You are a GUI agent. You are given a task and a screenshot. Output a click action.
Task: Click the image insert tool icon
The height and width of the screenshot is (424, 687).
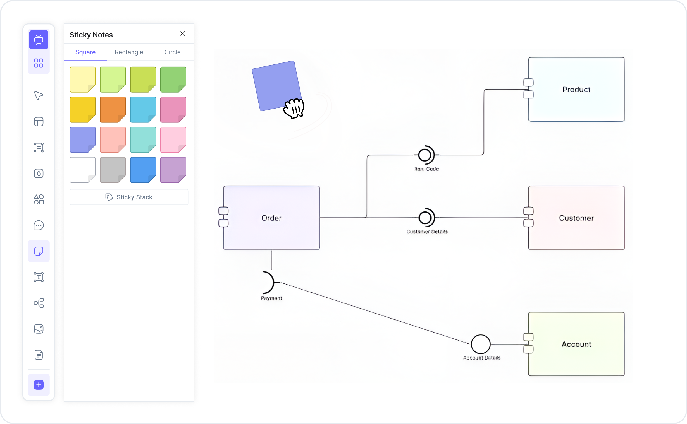39,329
